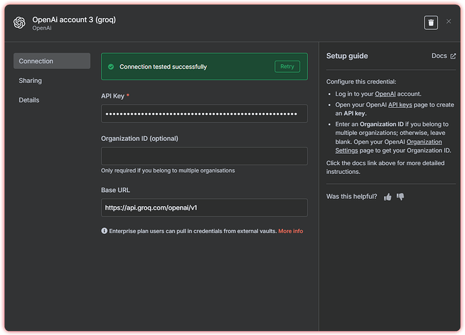Switch to the Details tab

(x=29, y=100)
